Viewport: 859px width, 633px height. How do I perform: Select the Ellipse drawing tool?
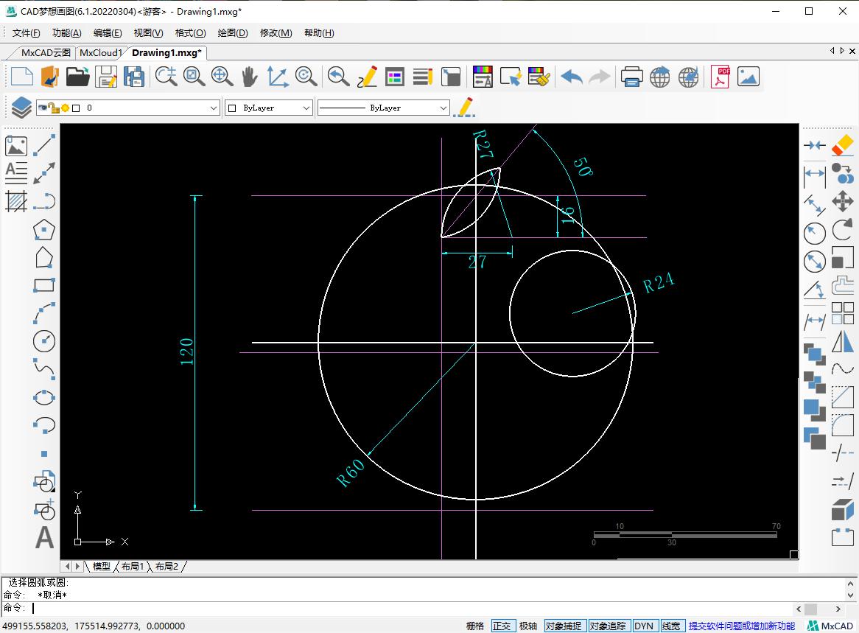pos(44,397)
